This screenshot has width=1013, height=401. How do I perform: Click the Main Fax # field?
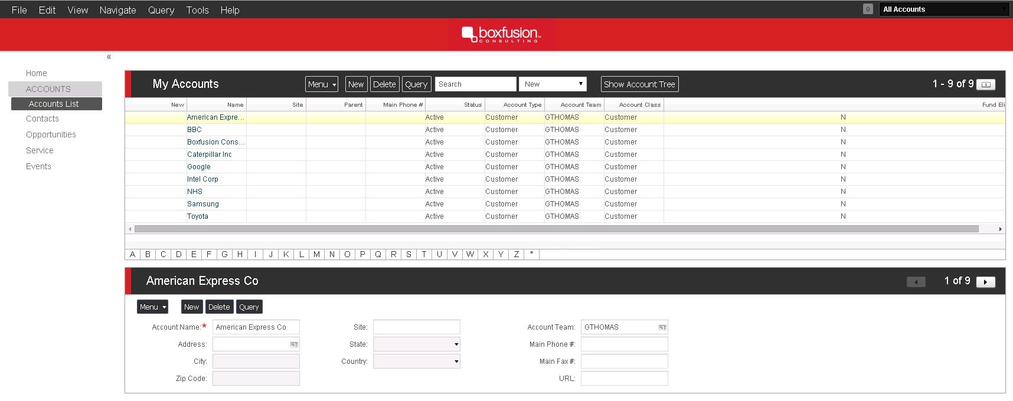pyautogui.click(x=625, y=361)
